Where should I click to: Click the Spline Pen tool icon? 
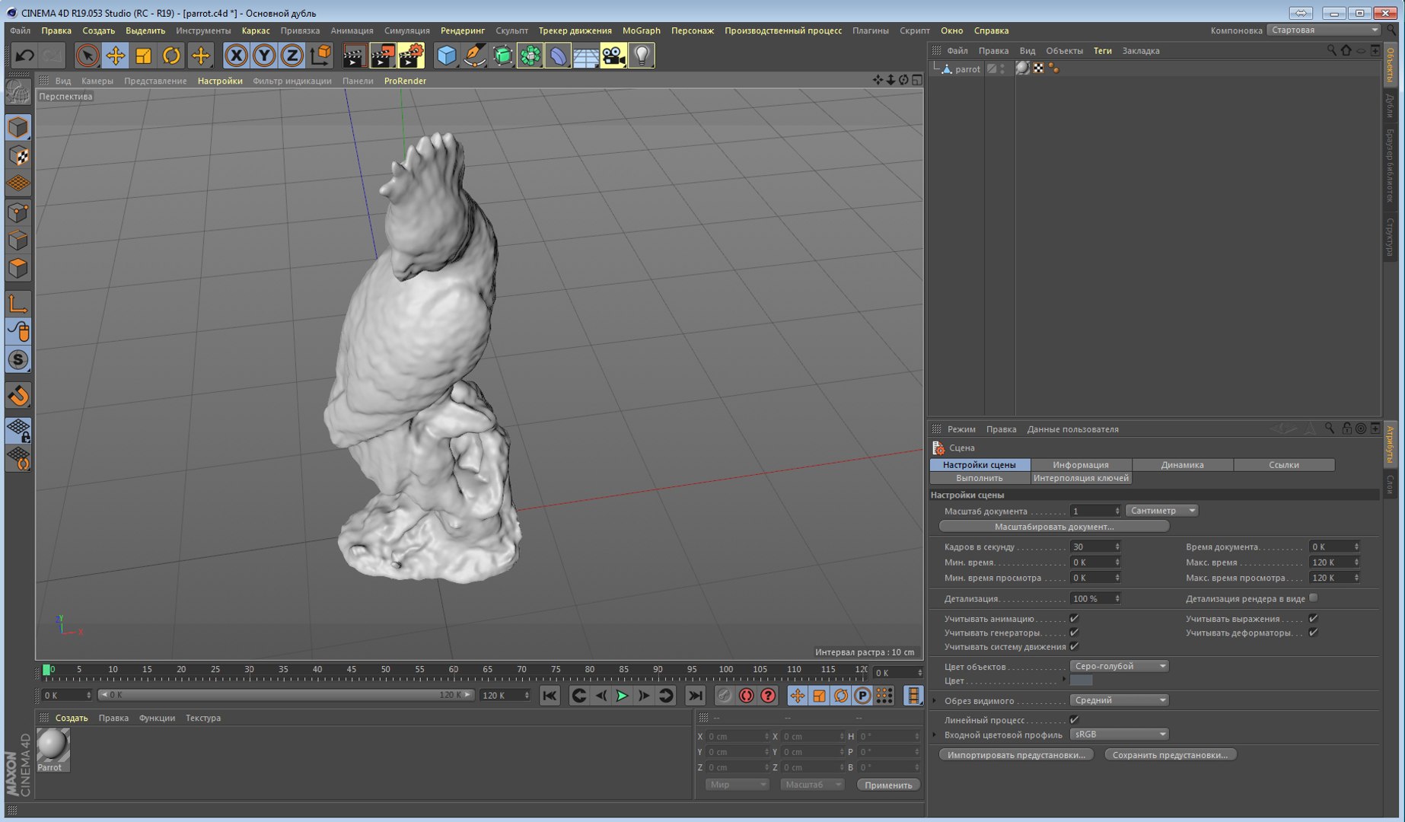point(475,55)
